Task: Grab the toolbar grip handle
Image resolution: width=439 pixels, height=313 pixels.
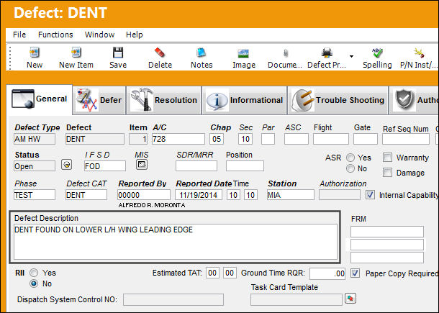Action: point(10,58)
